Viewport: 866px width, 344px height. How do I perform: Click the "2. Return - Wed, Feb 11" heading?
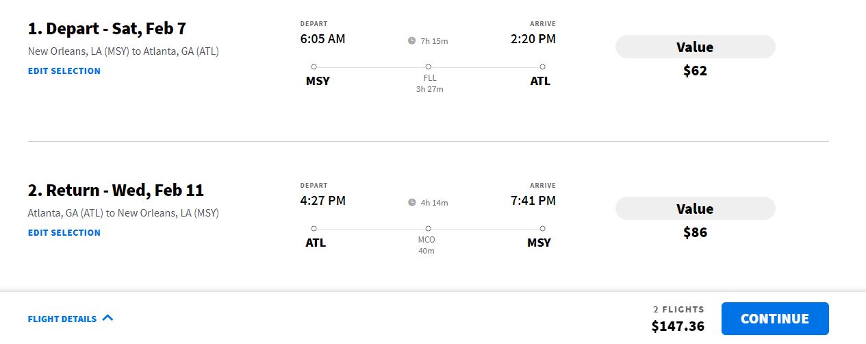116,191
